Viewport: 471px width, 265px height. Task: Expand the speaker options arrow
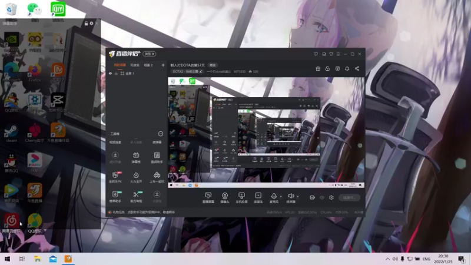[298, 197]
